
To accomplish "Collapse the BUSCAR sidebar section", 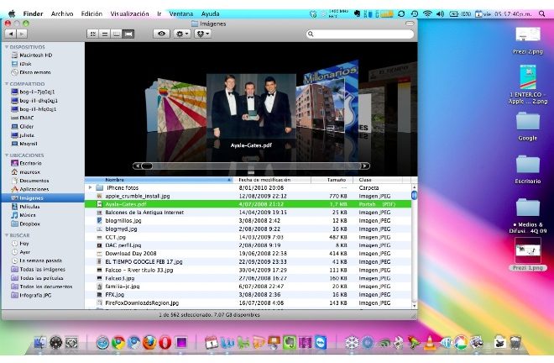I will click(x=7, y=235).
